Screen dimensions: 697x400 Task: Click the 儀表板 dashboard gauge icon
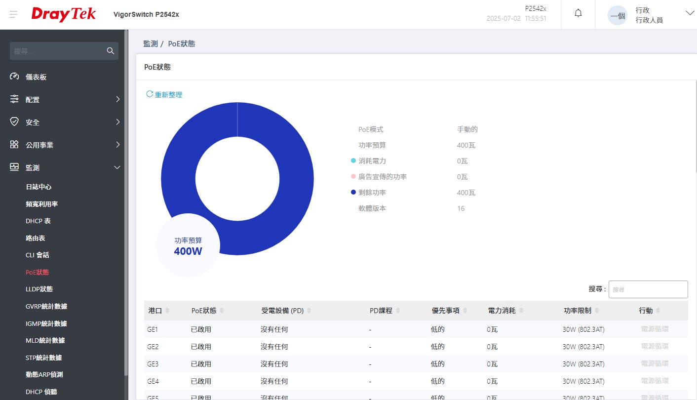point(14,77)
